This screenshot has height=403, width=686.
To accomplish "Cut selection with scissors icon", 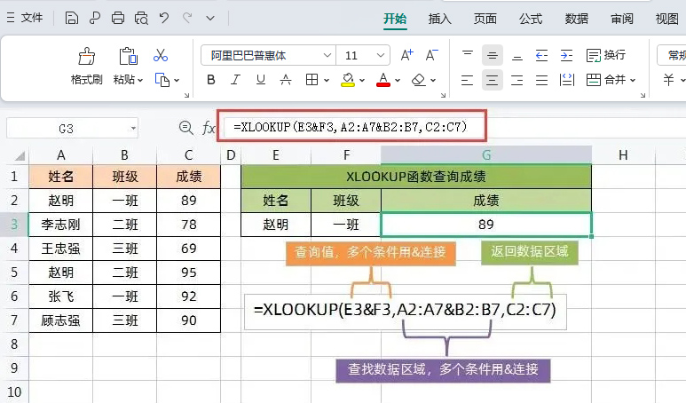I will tap(161, 56).
